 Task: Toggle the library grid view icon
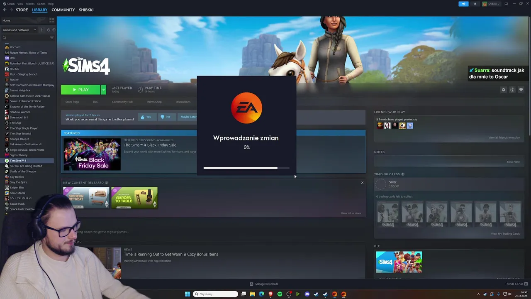pyautogui.click(x=52, y=20)
